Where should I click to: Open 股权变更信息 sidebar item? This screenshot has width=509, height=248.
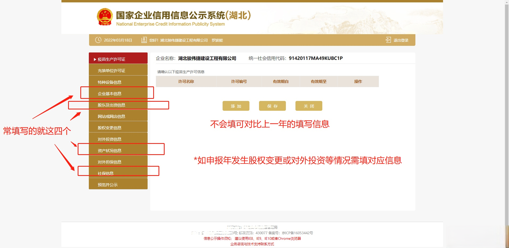tap(118, 127)
